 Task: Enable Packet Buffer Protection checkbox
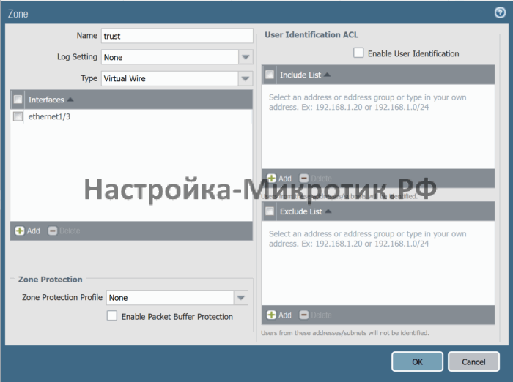pyautogui.click(x=112, y=315)
